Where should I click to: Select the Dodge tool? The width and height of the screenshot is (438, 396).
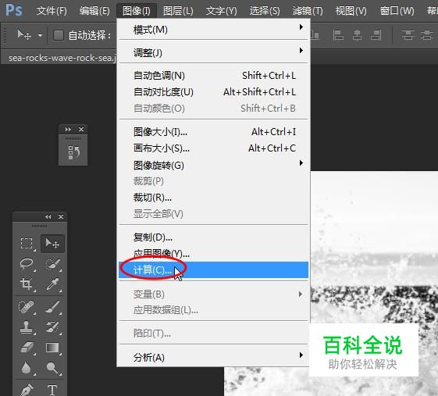click(x=52, y=368)
